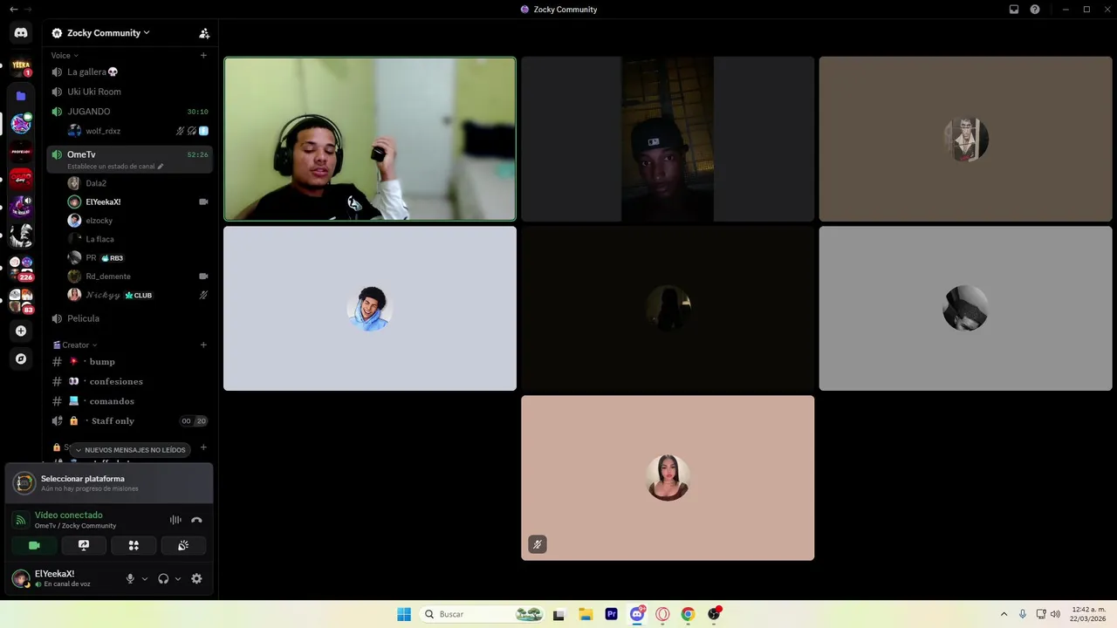Join the Uki Uki Room voice channel

click(x=129, y=92)
